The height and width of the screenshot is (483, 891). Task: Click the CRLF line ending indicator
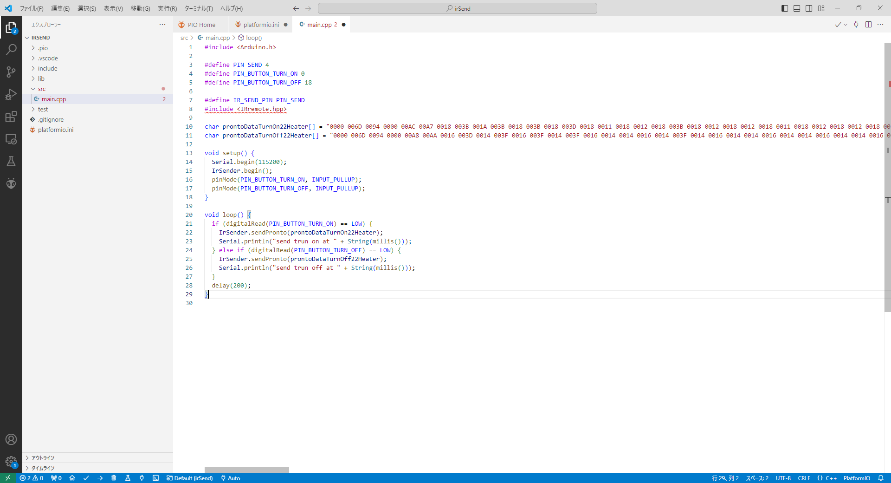[804, 478]
